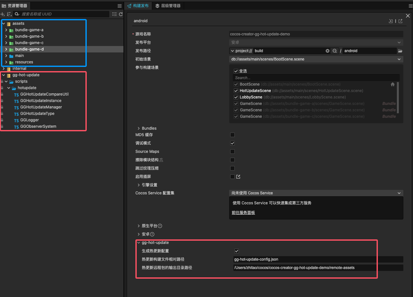Toggle the 全选 select-all checkbox
The image size is (413, 297).
click(x=236, y=71)
